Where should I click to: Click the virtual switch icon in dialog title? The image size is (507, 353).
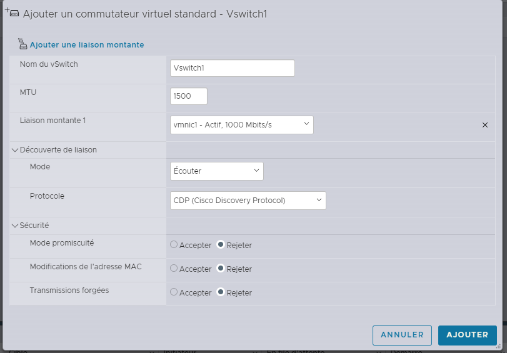(x=14, y=14)
